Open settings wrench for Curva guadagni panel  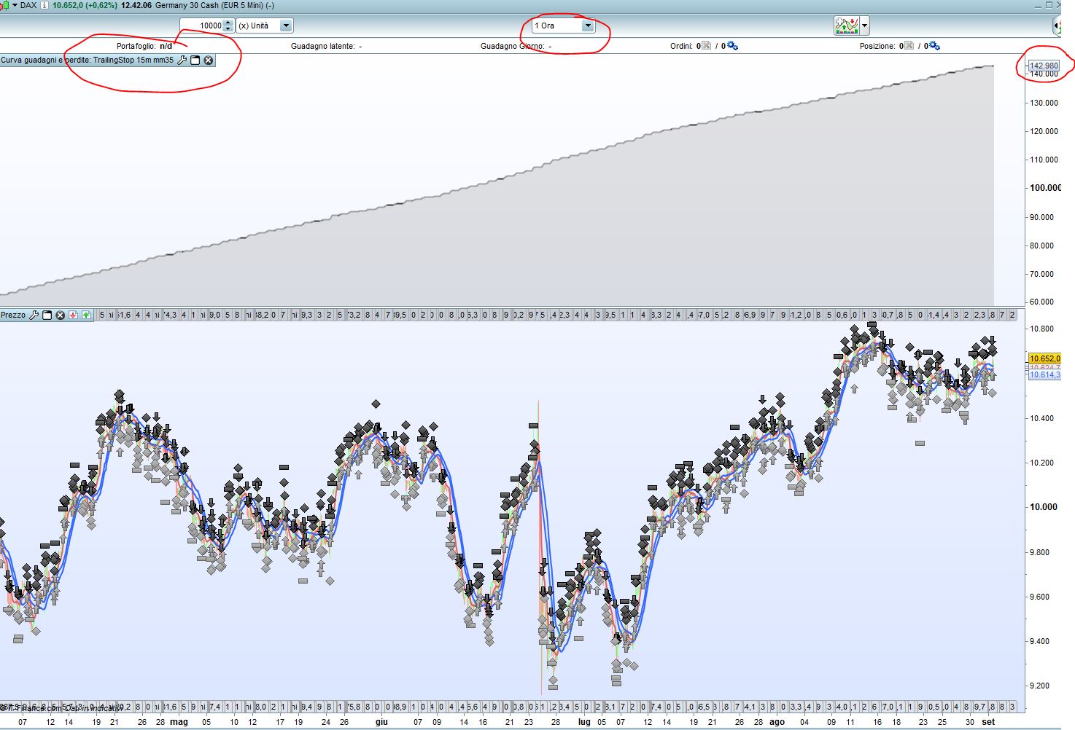[x=182, y=60]
